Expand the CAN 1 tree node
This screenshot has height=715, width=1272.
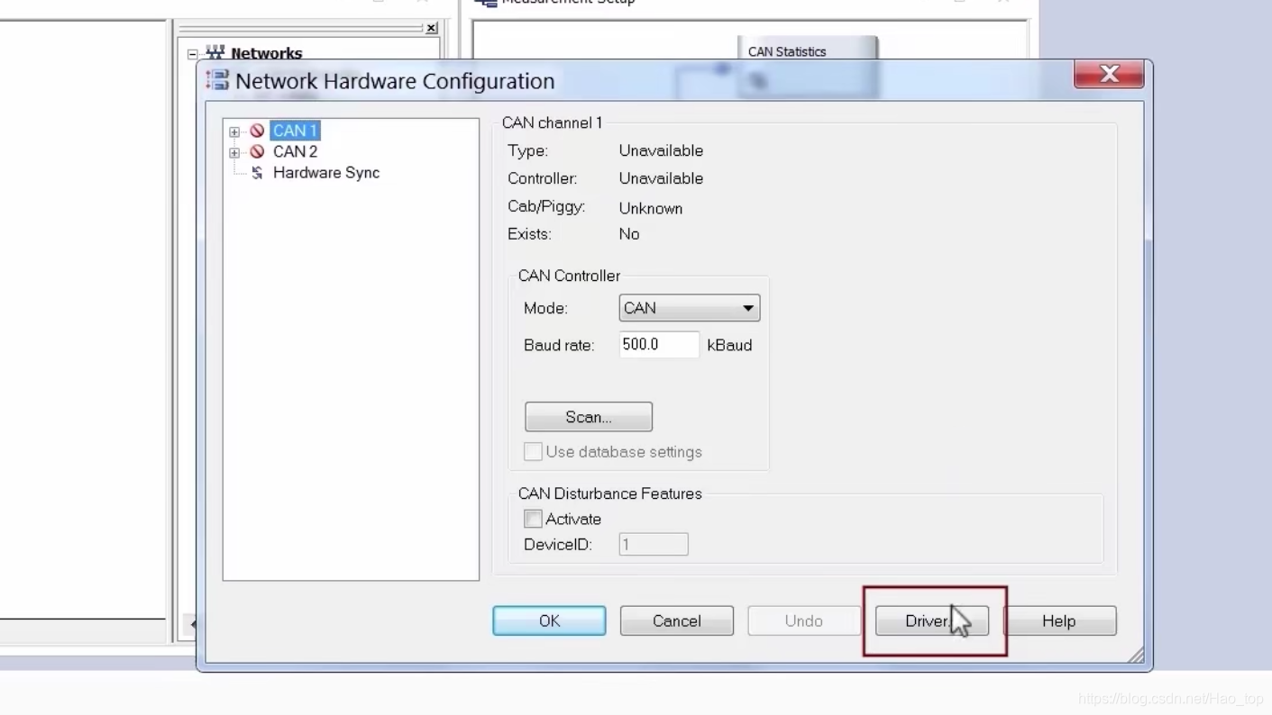pos(234,131)
